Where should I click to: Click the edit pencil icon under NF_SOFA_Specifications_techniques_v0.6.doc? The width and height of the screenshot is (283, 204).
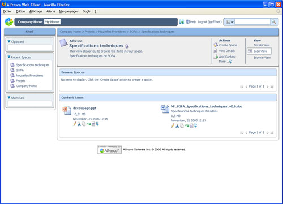click(173, 125)
